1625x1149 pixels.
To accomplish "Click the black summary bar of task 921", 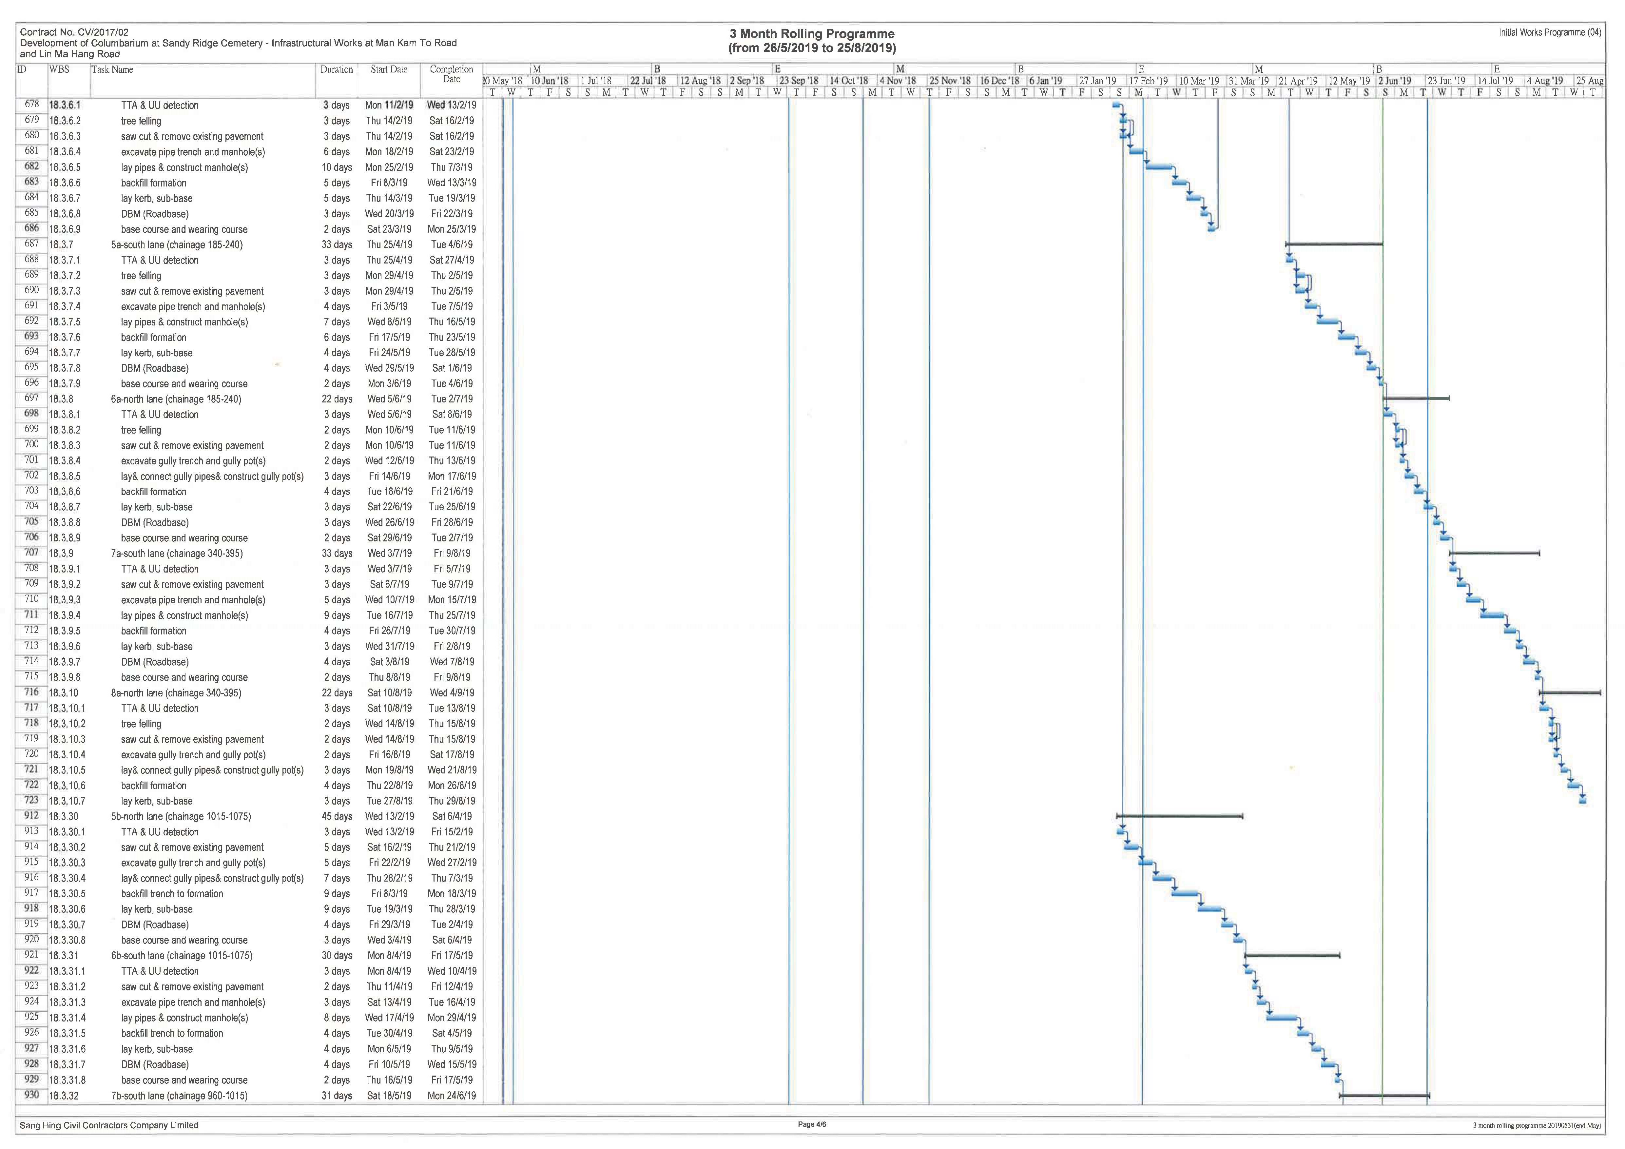I will [1292, 955].
